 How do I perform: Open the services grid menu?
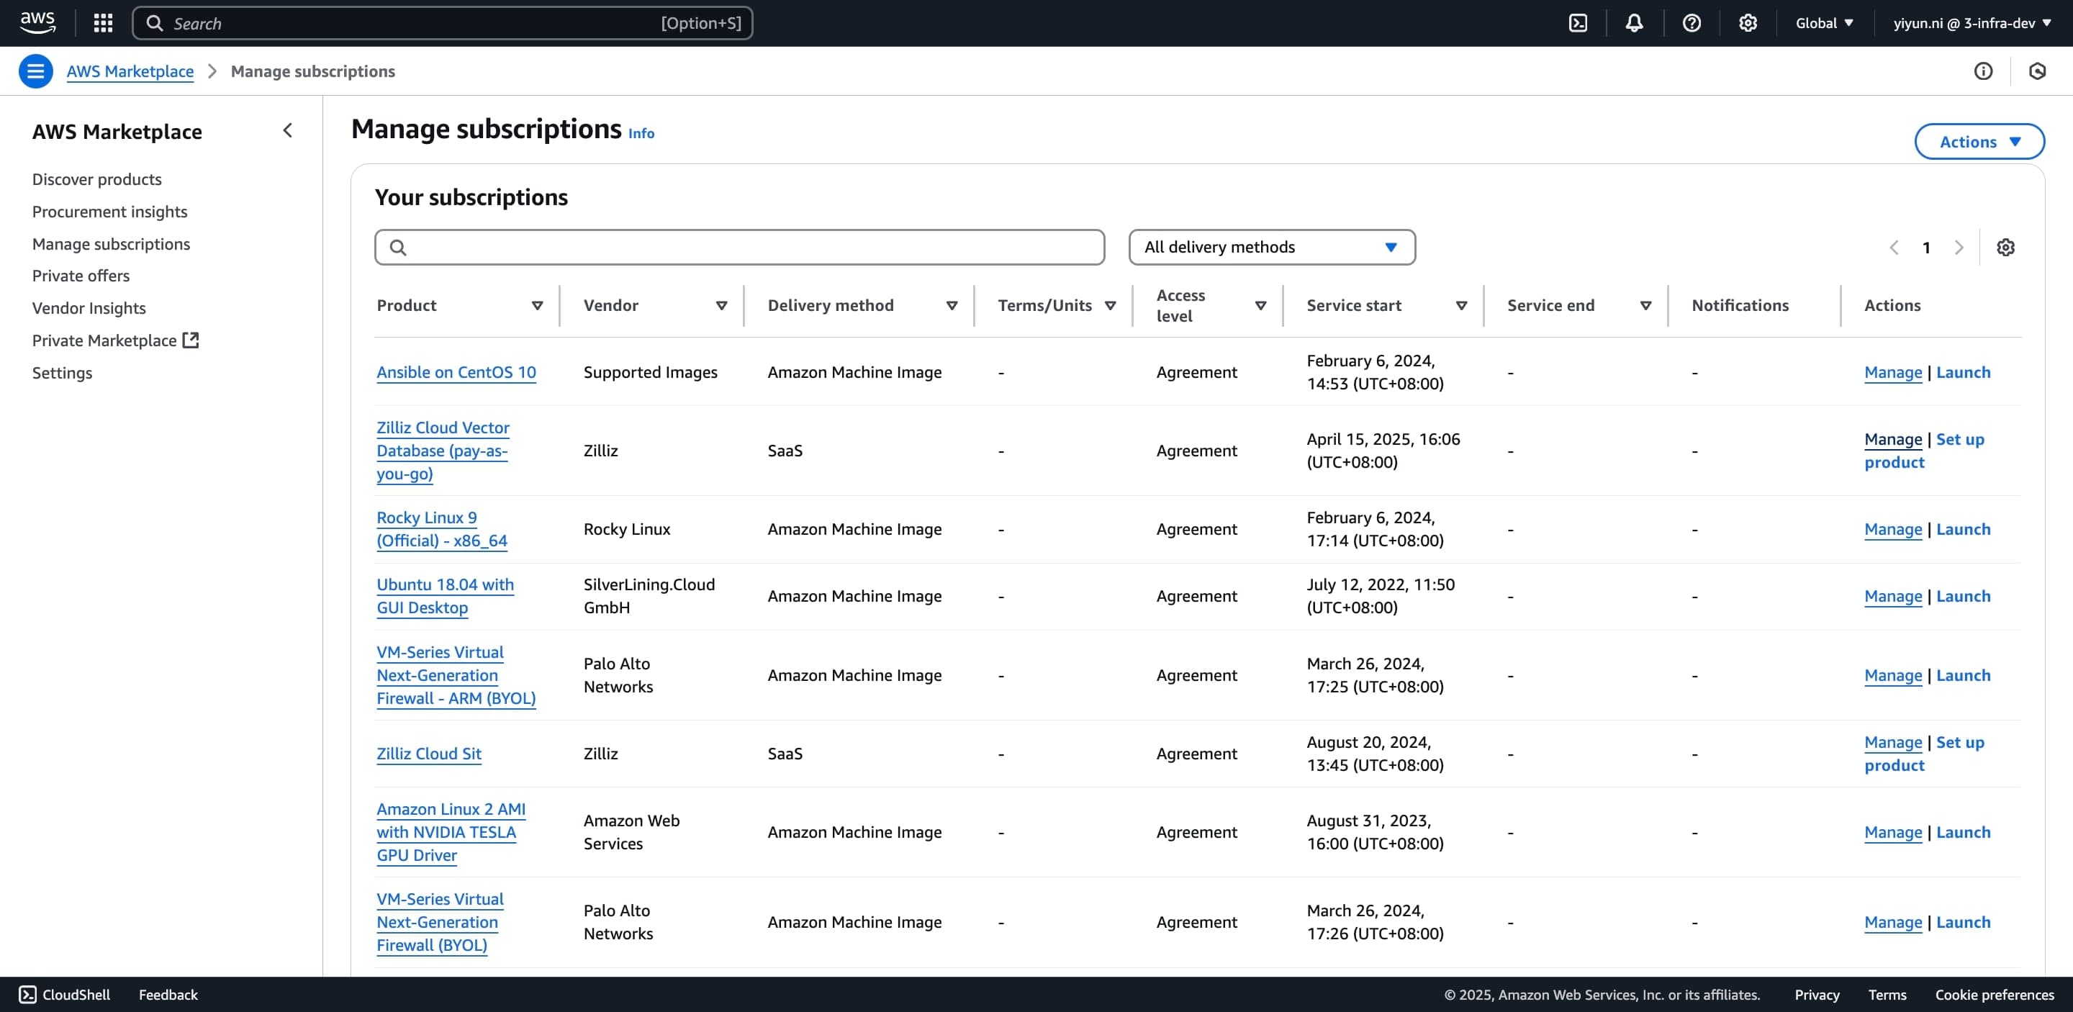click(x=103, y=22)
